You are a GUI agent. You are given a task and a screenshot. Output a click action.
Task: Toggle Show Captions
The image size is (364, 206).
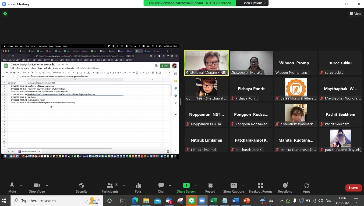pos(234,187)
